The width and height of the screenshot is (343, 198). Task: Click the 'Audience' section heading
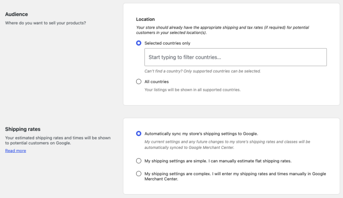coord(17,14)
